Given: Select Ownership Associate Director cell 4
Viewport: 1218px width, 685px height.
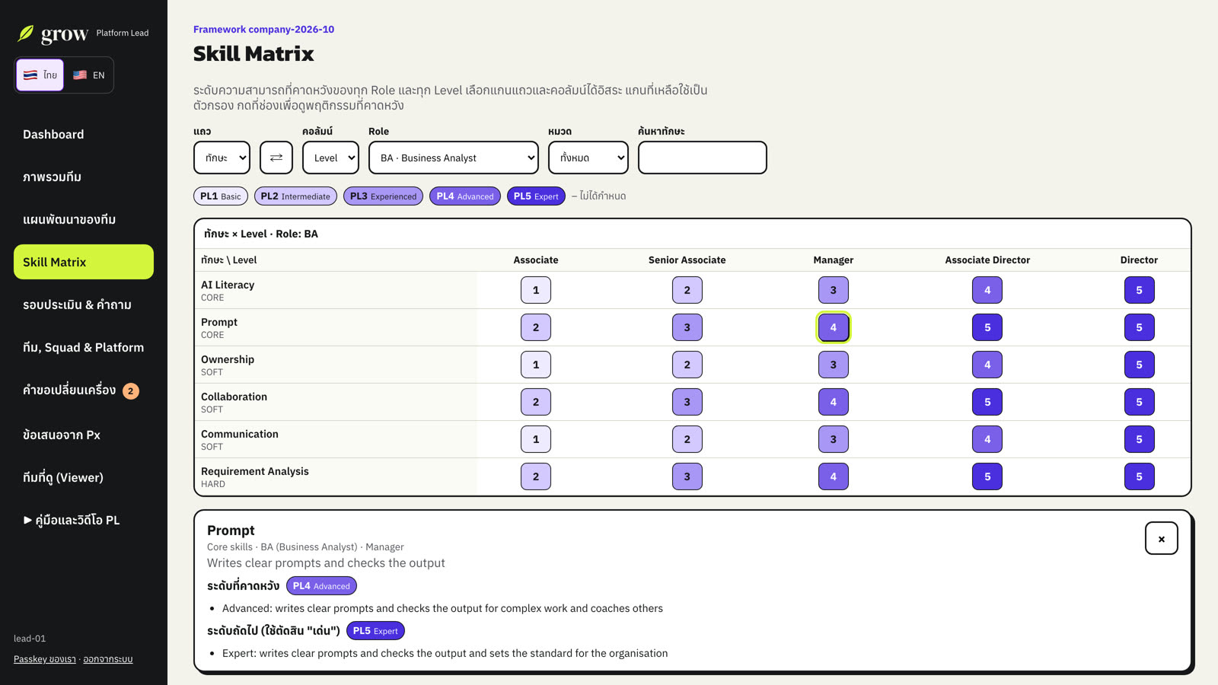Looking at the screenshot, I should pos(987,365).
